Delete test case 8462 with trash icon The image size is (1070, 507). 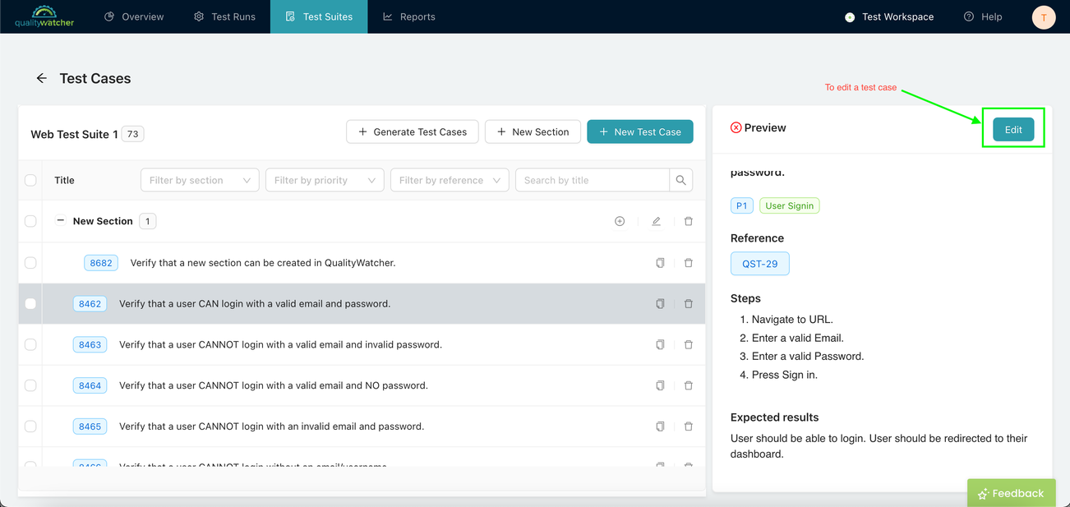pyautogui.click(x=689, y=304)
